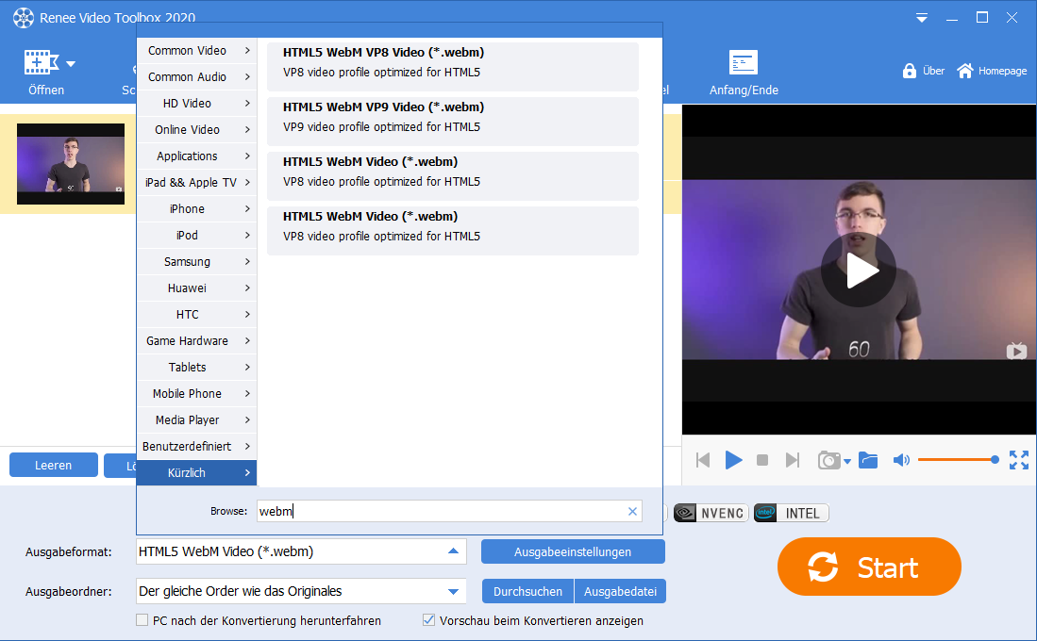Click the Leeren button
The width and height of the screenshot is (1037, 641).
point(54,466)
